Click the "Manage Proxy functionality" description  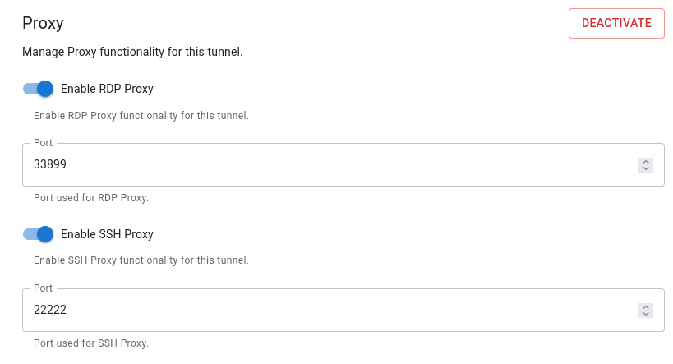pos(132,52)
